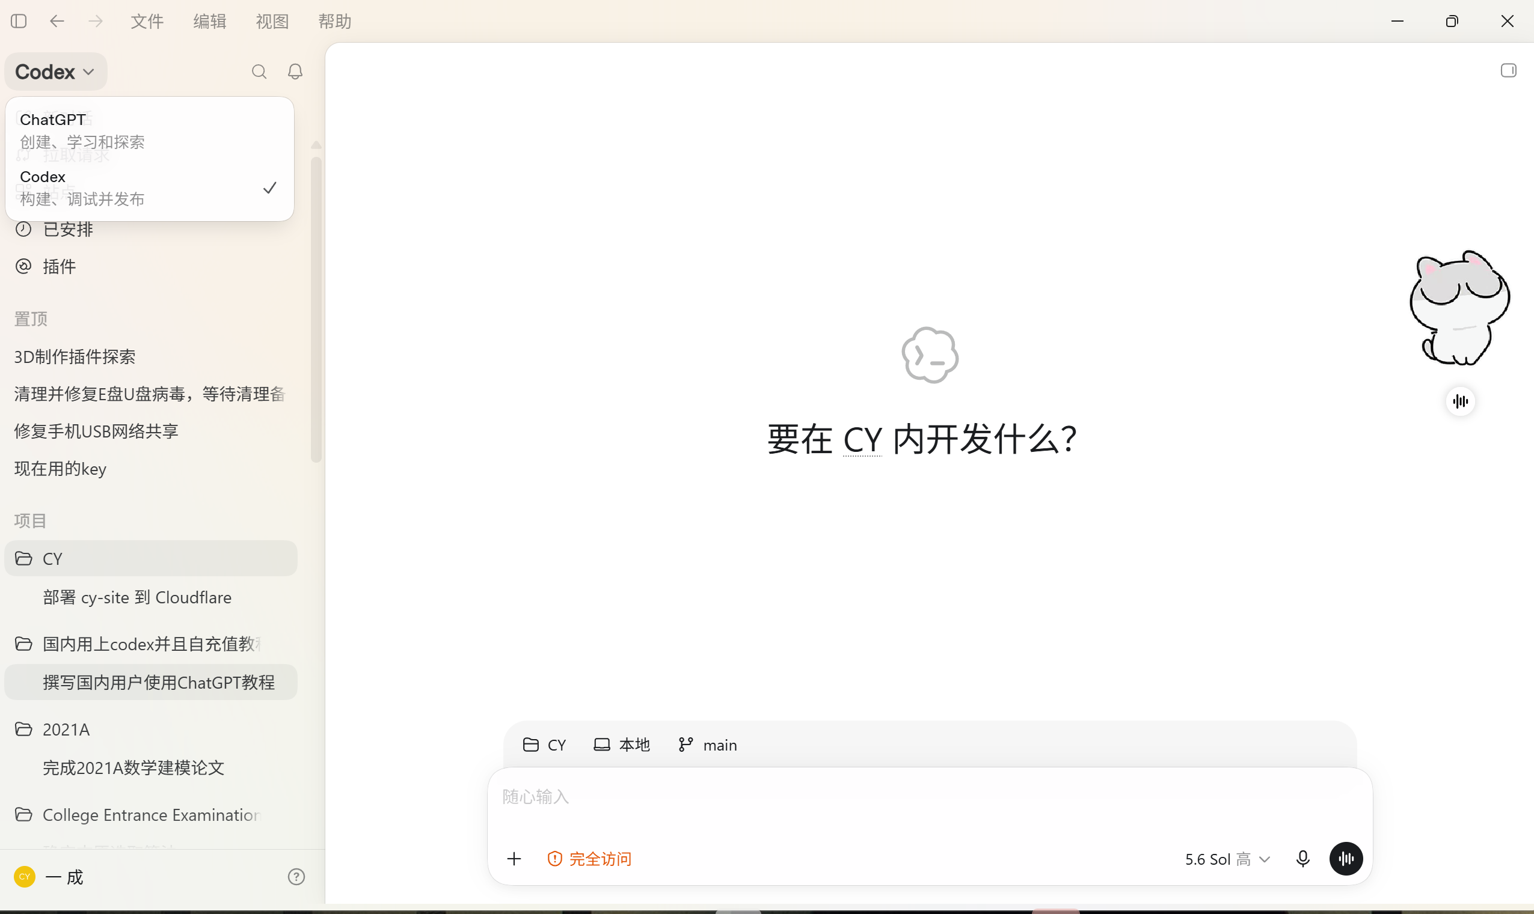
Task: Click the College Entrance Examination folder icon
Action: click(x=23, y=815)
